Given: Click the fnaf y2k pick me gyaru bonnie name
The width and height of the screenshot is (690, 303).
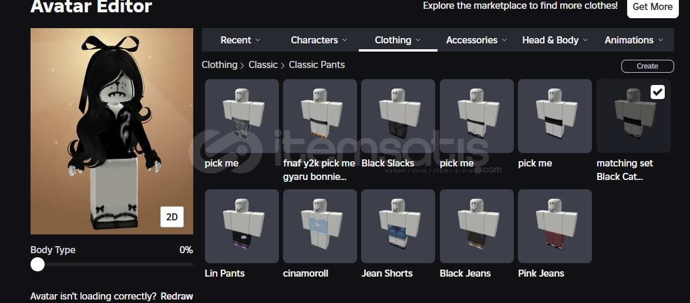Looking at the screenshot, I should pyautogui.click(x=319, y=170).
